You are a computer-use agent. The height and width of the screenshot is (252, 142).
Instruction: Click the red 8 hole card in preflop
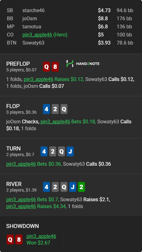(x=55, y=67)
